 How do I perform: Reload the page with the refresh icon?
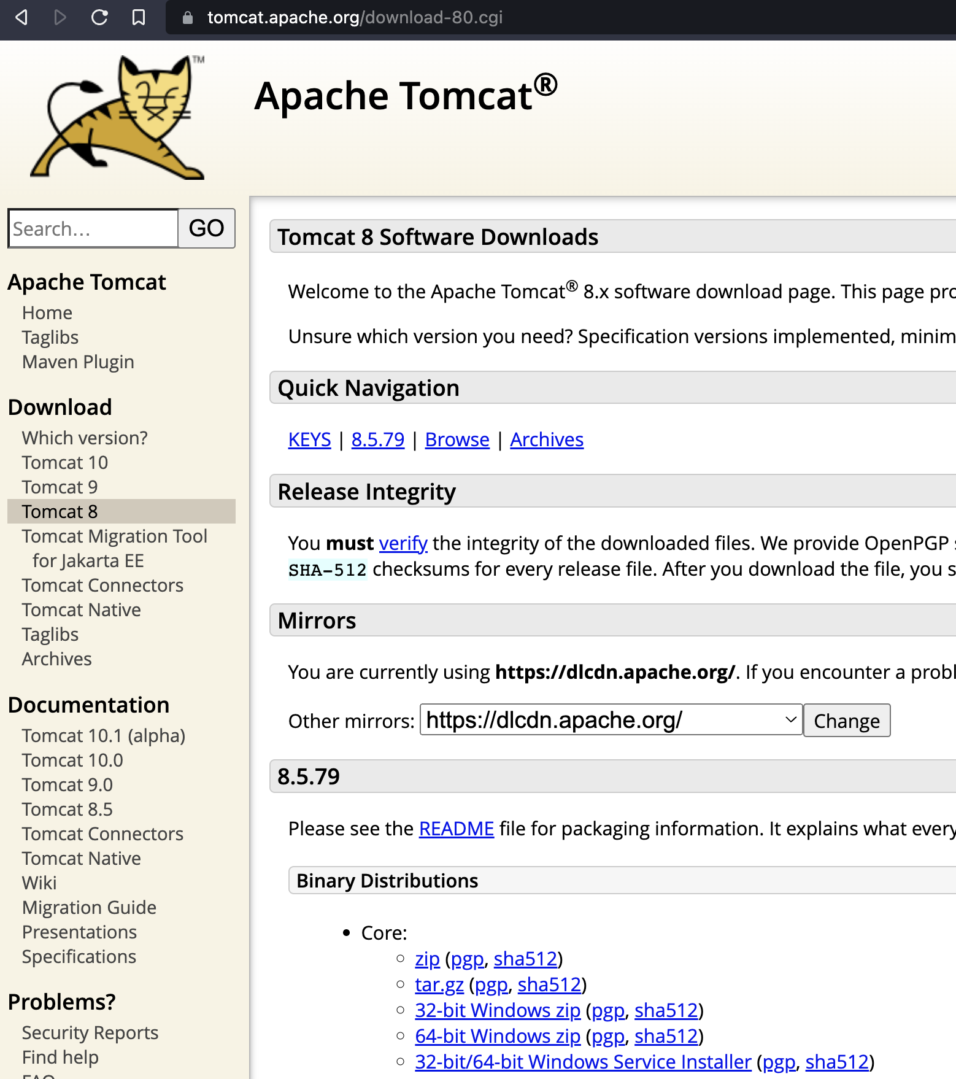point(99,17)
